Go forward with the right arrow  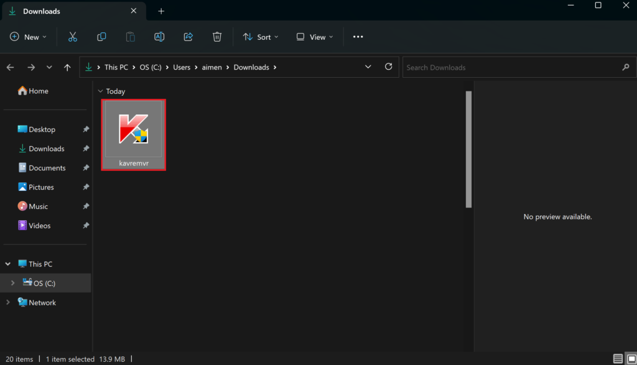pyautogui.click(x=31, y=67)
